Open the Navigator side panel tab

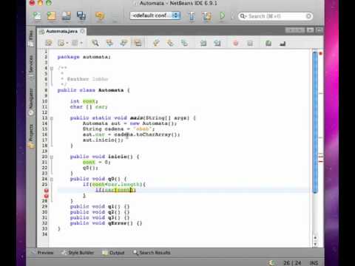[x=31, y=101]
